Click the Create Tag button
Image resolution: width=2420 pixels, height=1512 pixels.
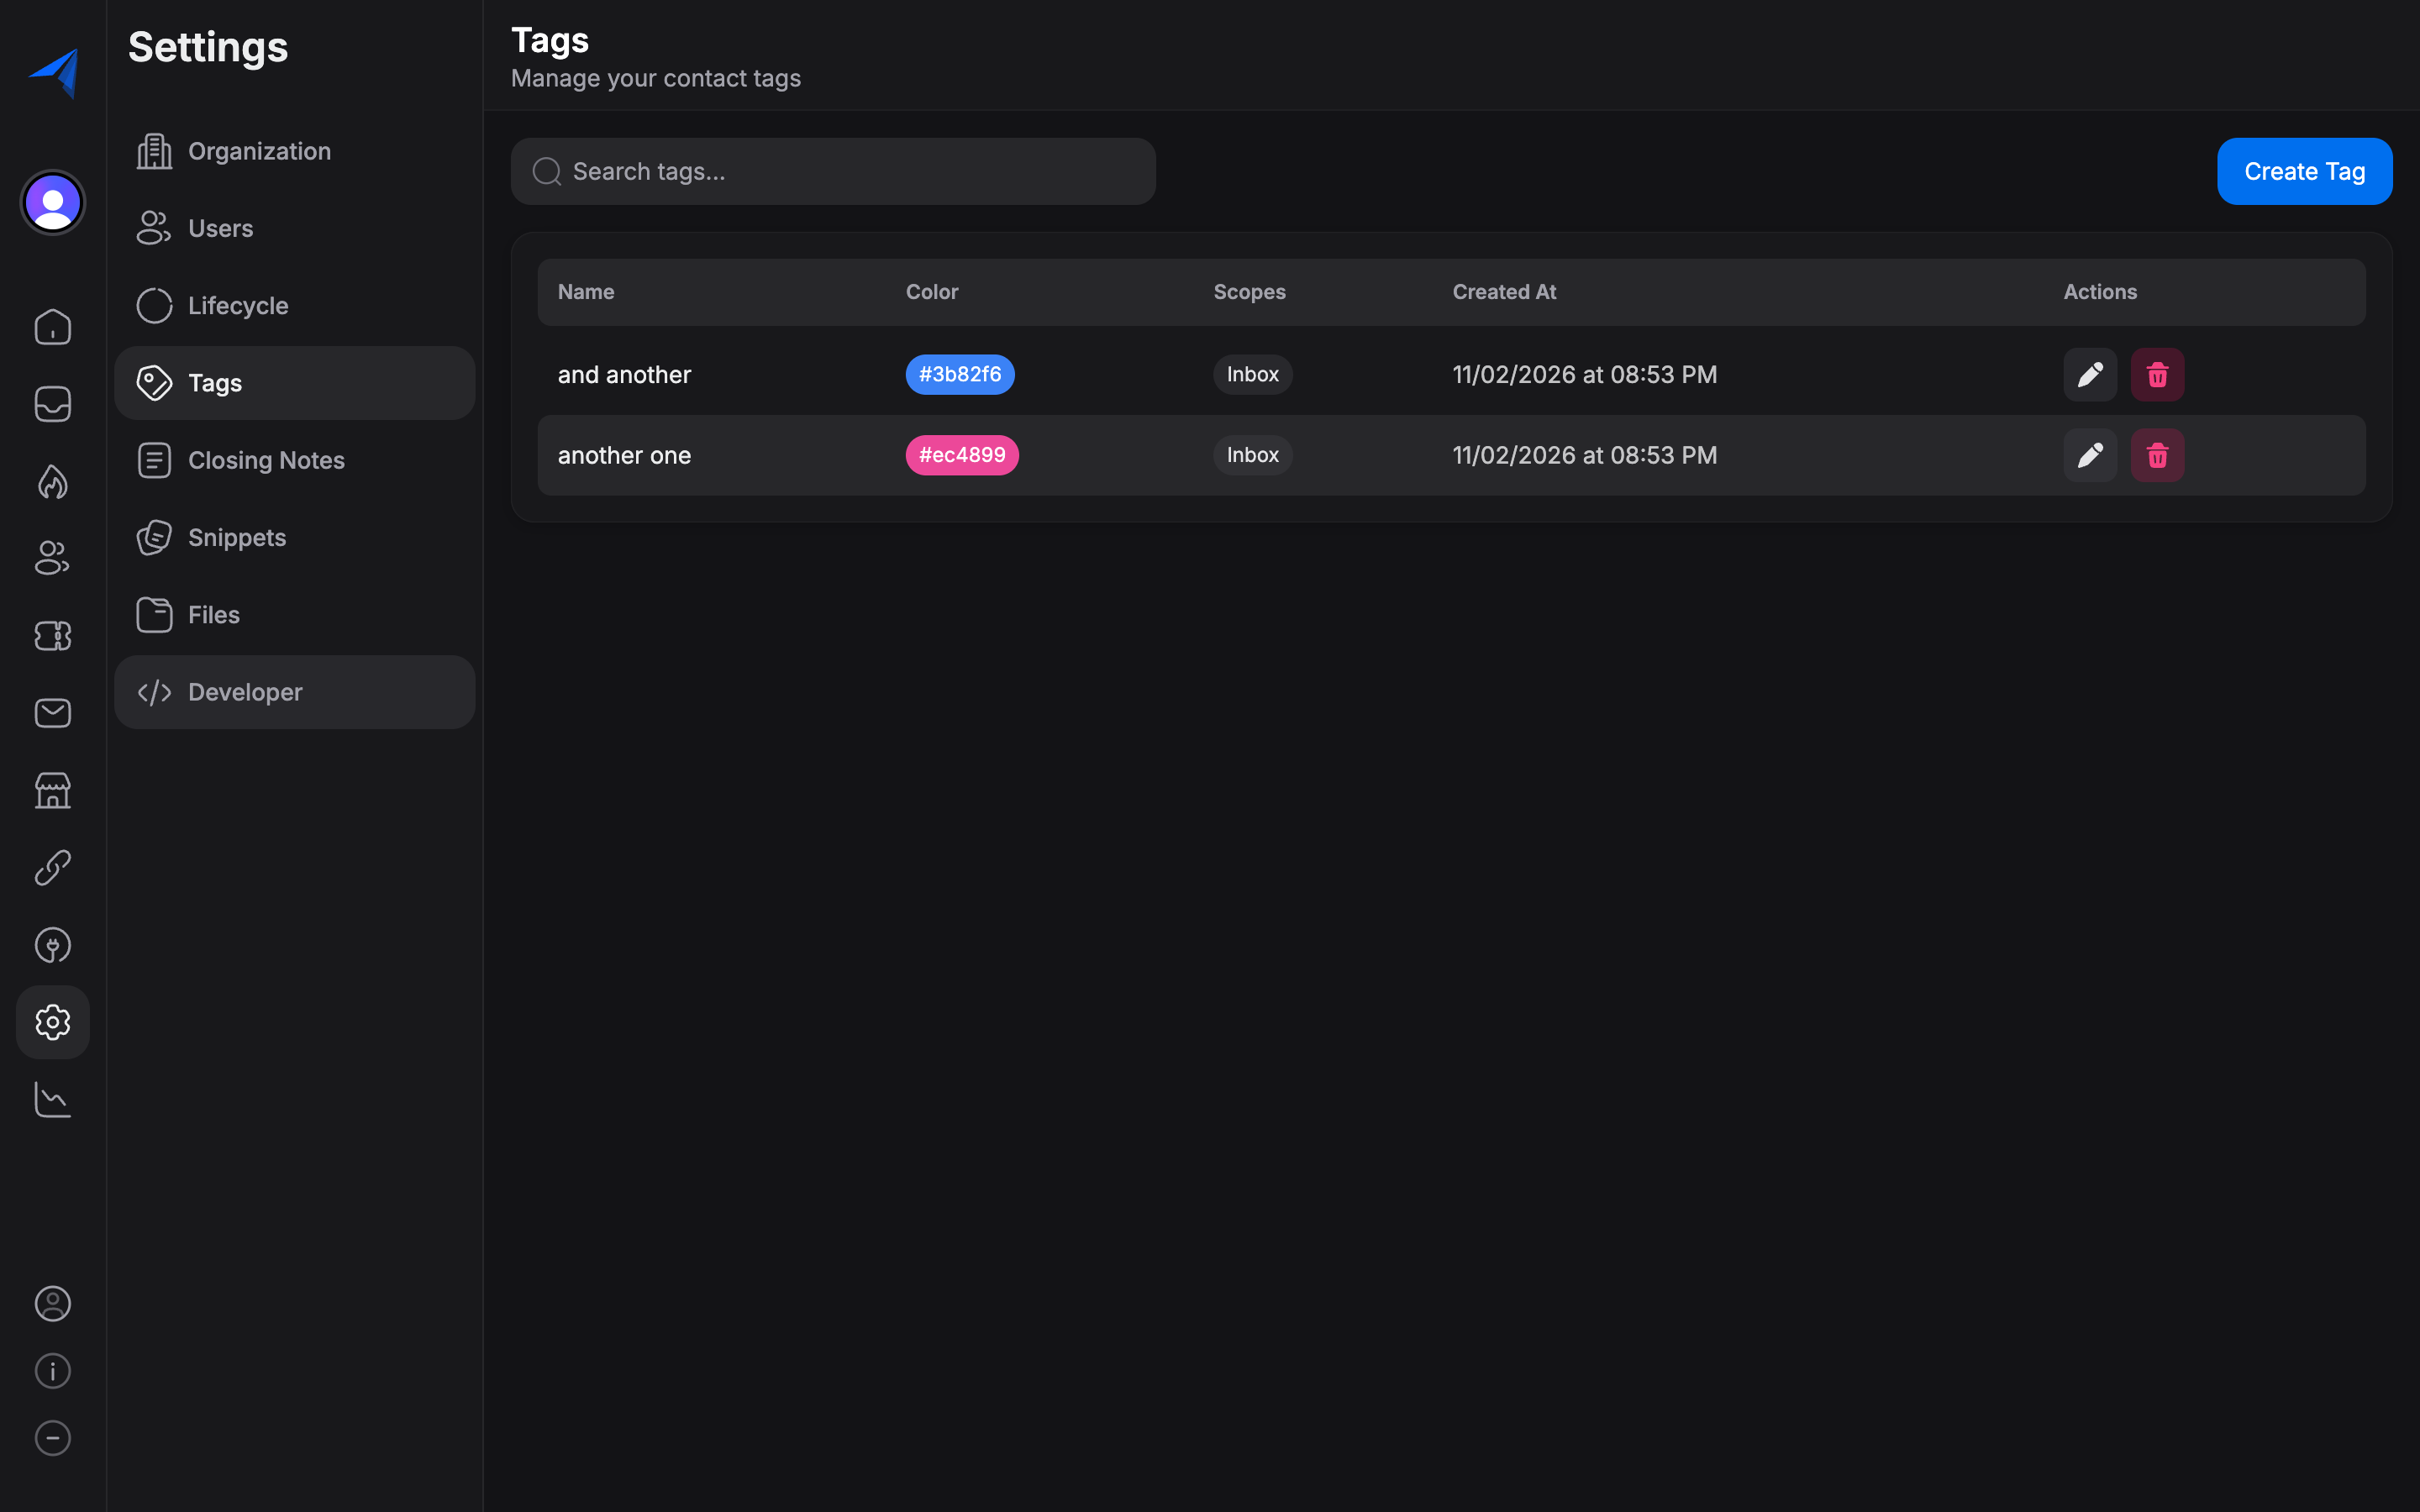click(2304, 171)
